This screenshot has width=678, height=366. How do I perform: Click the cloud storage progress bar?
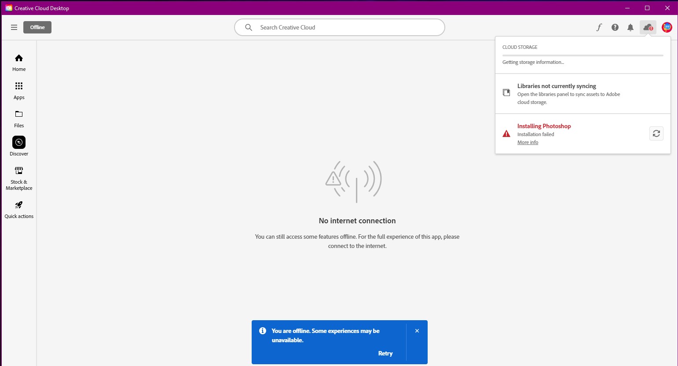[583, 55]
